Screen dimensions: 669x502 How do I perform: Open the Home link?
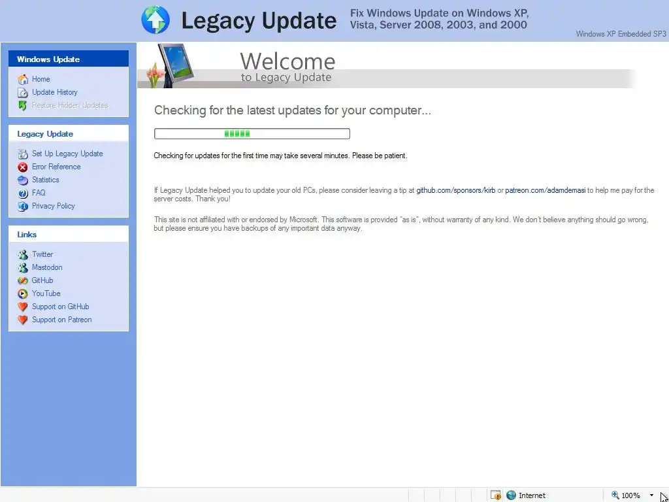pos(41,79)
